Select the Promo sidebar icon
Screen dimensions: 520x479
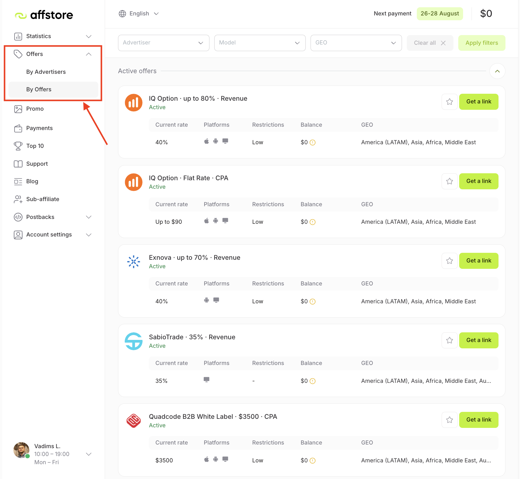click(18, 109)
